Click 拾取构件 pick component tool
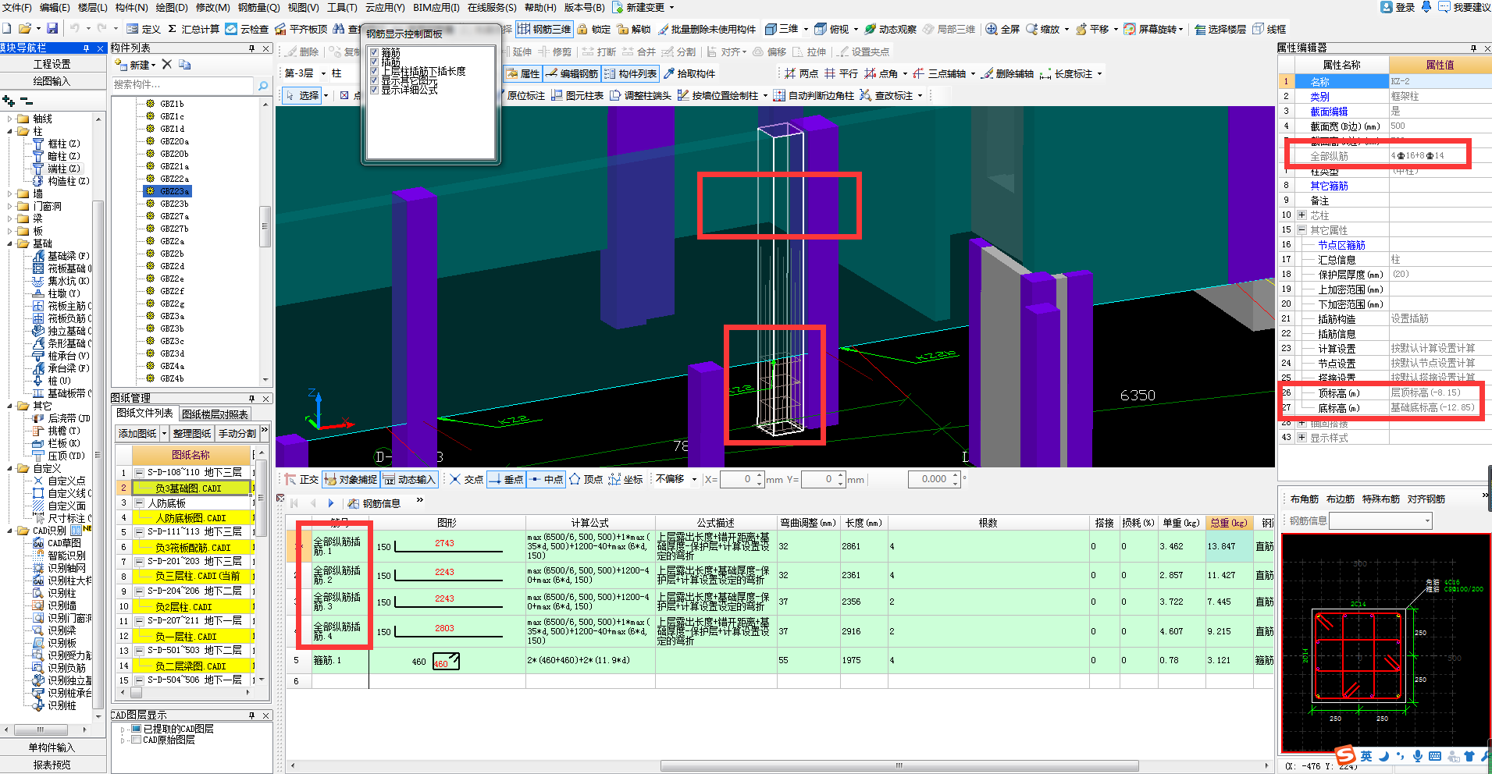The width and height of the screenshot is (1492, 774). pos(689,73)
